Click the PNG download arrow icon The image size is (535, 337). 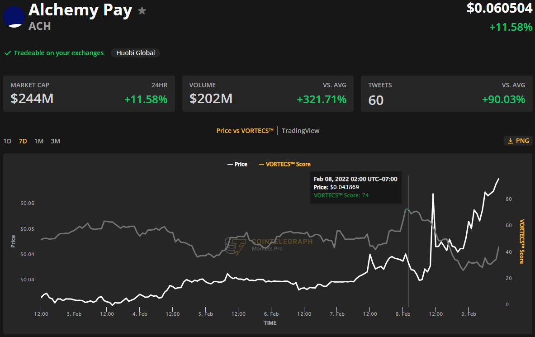coord(510,141)
